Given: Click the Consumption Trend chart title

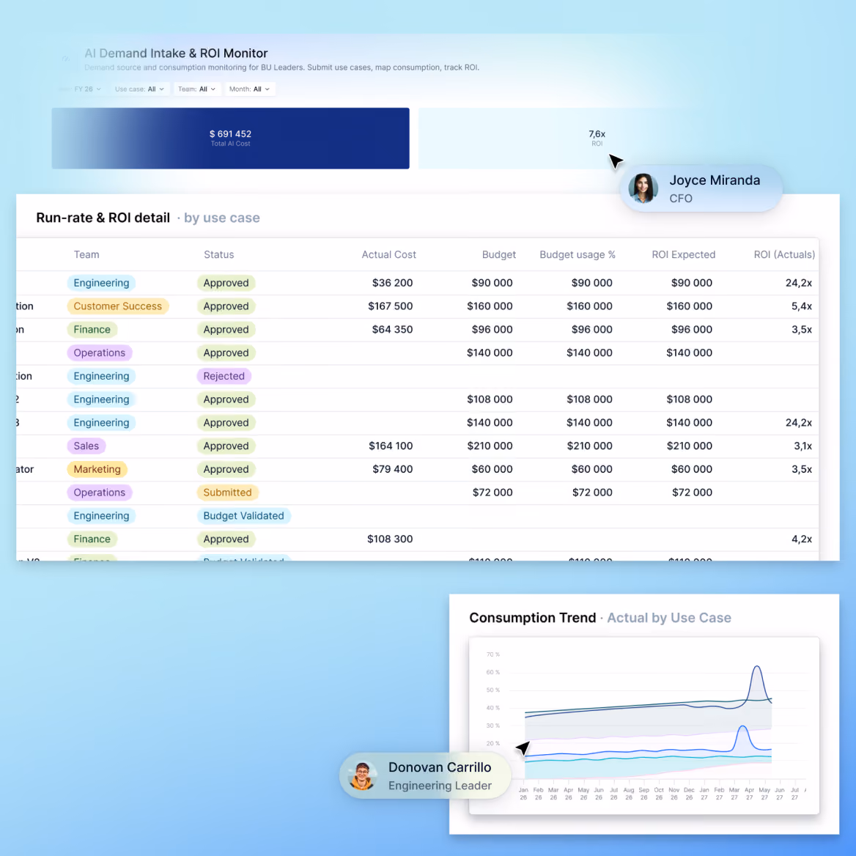Looking at the screenshot, I should [x=532, y=618].
